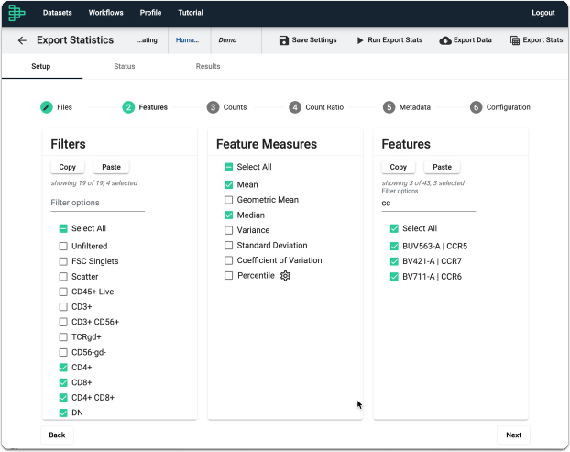Viewport: 570px width, 452px height.
Task: Go to step 6 Configuration circle
Action: (476, 107)
